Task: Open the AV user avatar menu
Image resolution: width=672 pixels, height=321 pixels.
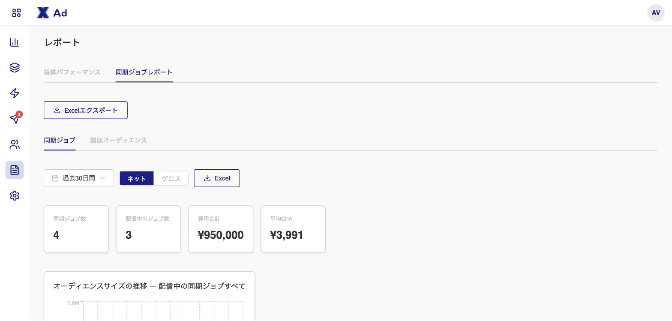Action: pos(656,13)
